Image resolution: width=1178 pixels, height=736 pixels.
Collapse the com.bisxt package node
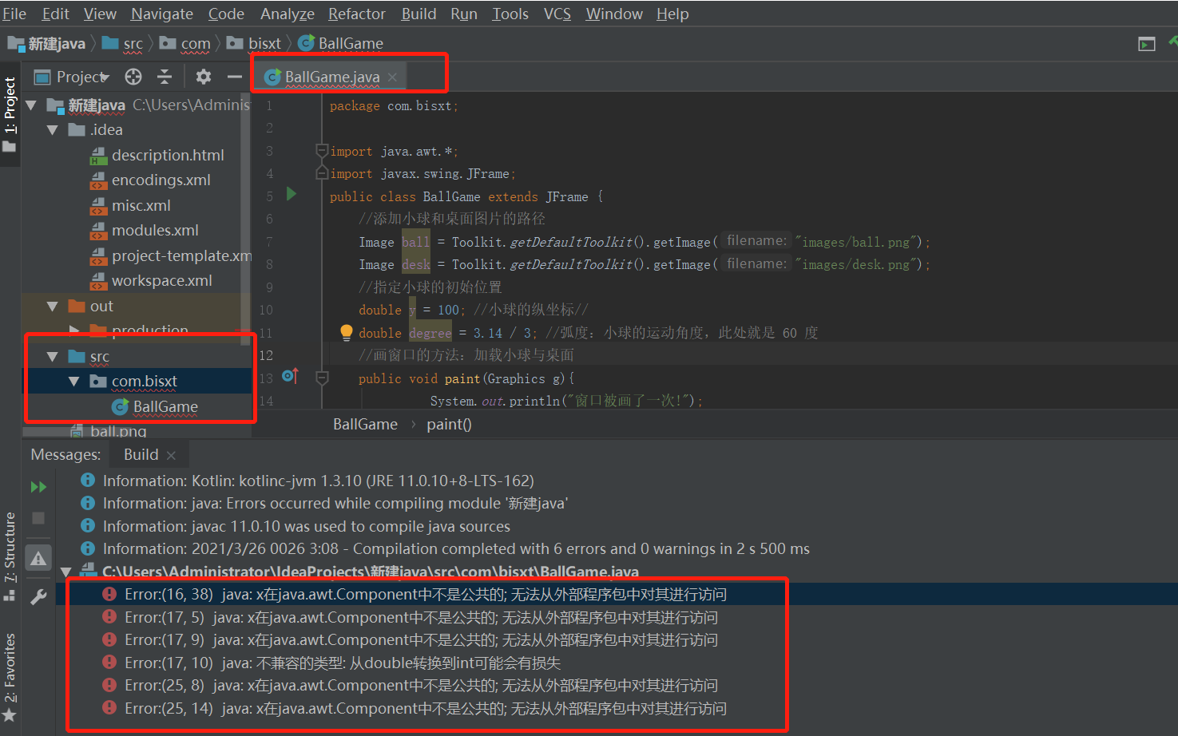click(x=74, y=381)
